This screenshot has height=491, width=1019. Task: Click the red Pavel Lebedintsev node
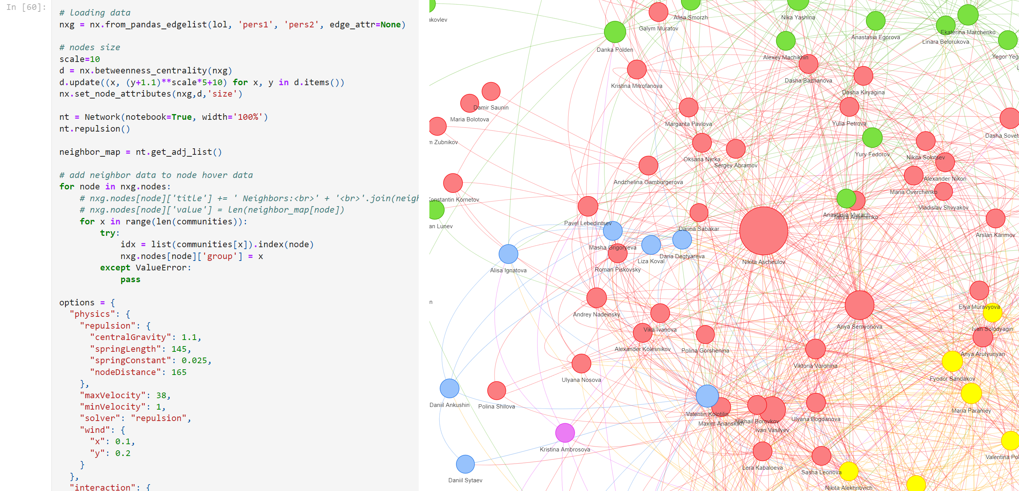coord(588,206)
